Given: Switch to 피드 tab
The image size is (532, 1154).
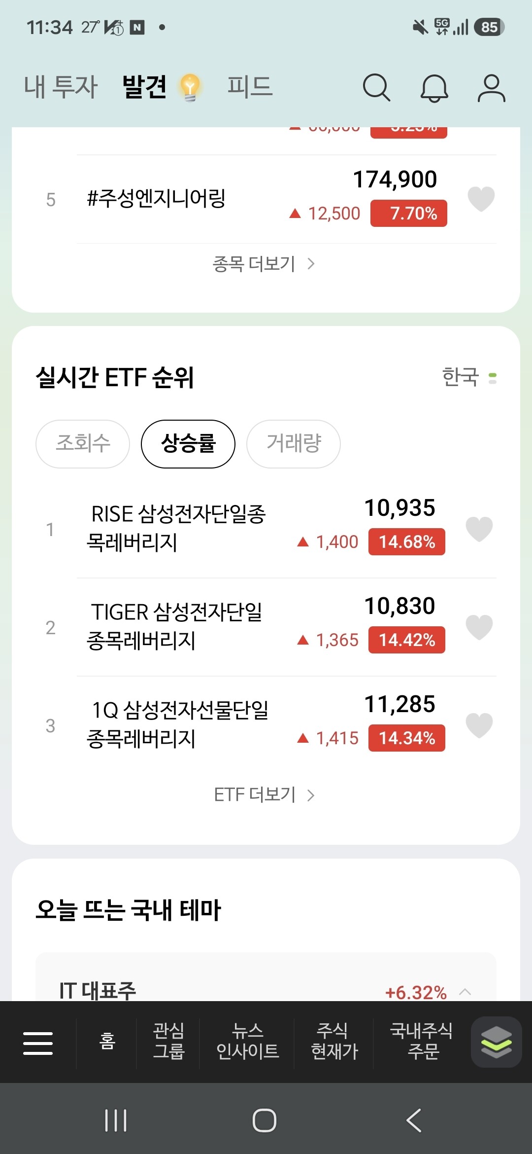Looking at the screenshot, I should [x=250, y=87].
